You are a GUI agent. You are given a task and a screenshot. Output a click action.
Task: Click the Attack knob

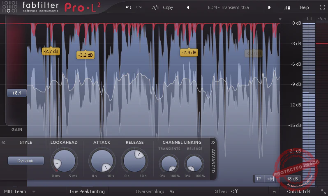click(x=102, y=161)
